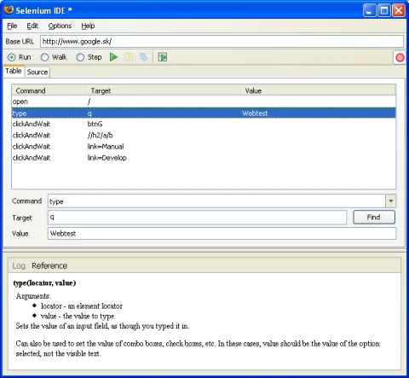Select the clickAndWait btnG row
The width and height of the screenshot is (409, 378).
[204, 124]
